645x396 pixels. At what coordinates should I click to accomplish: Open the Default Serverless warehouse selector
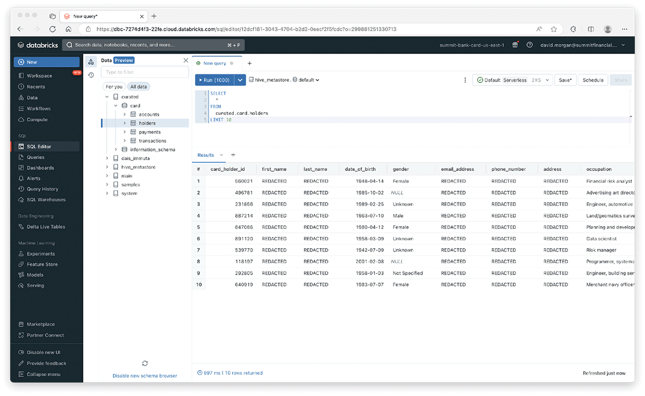(512, 80)
